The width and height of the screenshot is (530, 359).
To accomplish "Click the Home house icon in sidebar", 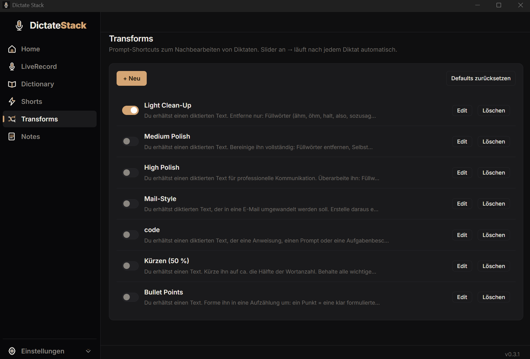I will pos(12,49).
